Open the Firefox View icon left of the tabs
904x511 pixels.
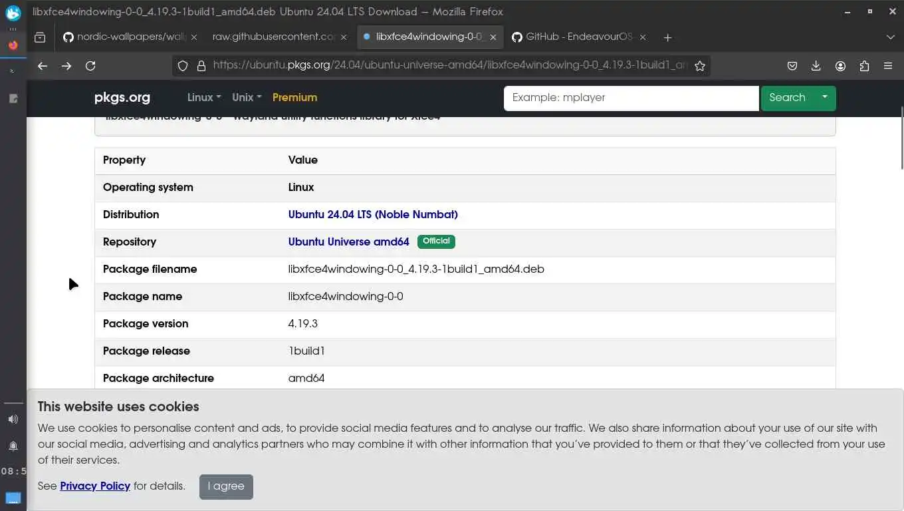click(40, 37)
